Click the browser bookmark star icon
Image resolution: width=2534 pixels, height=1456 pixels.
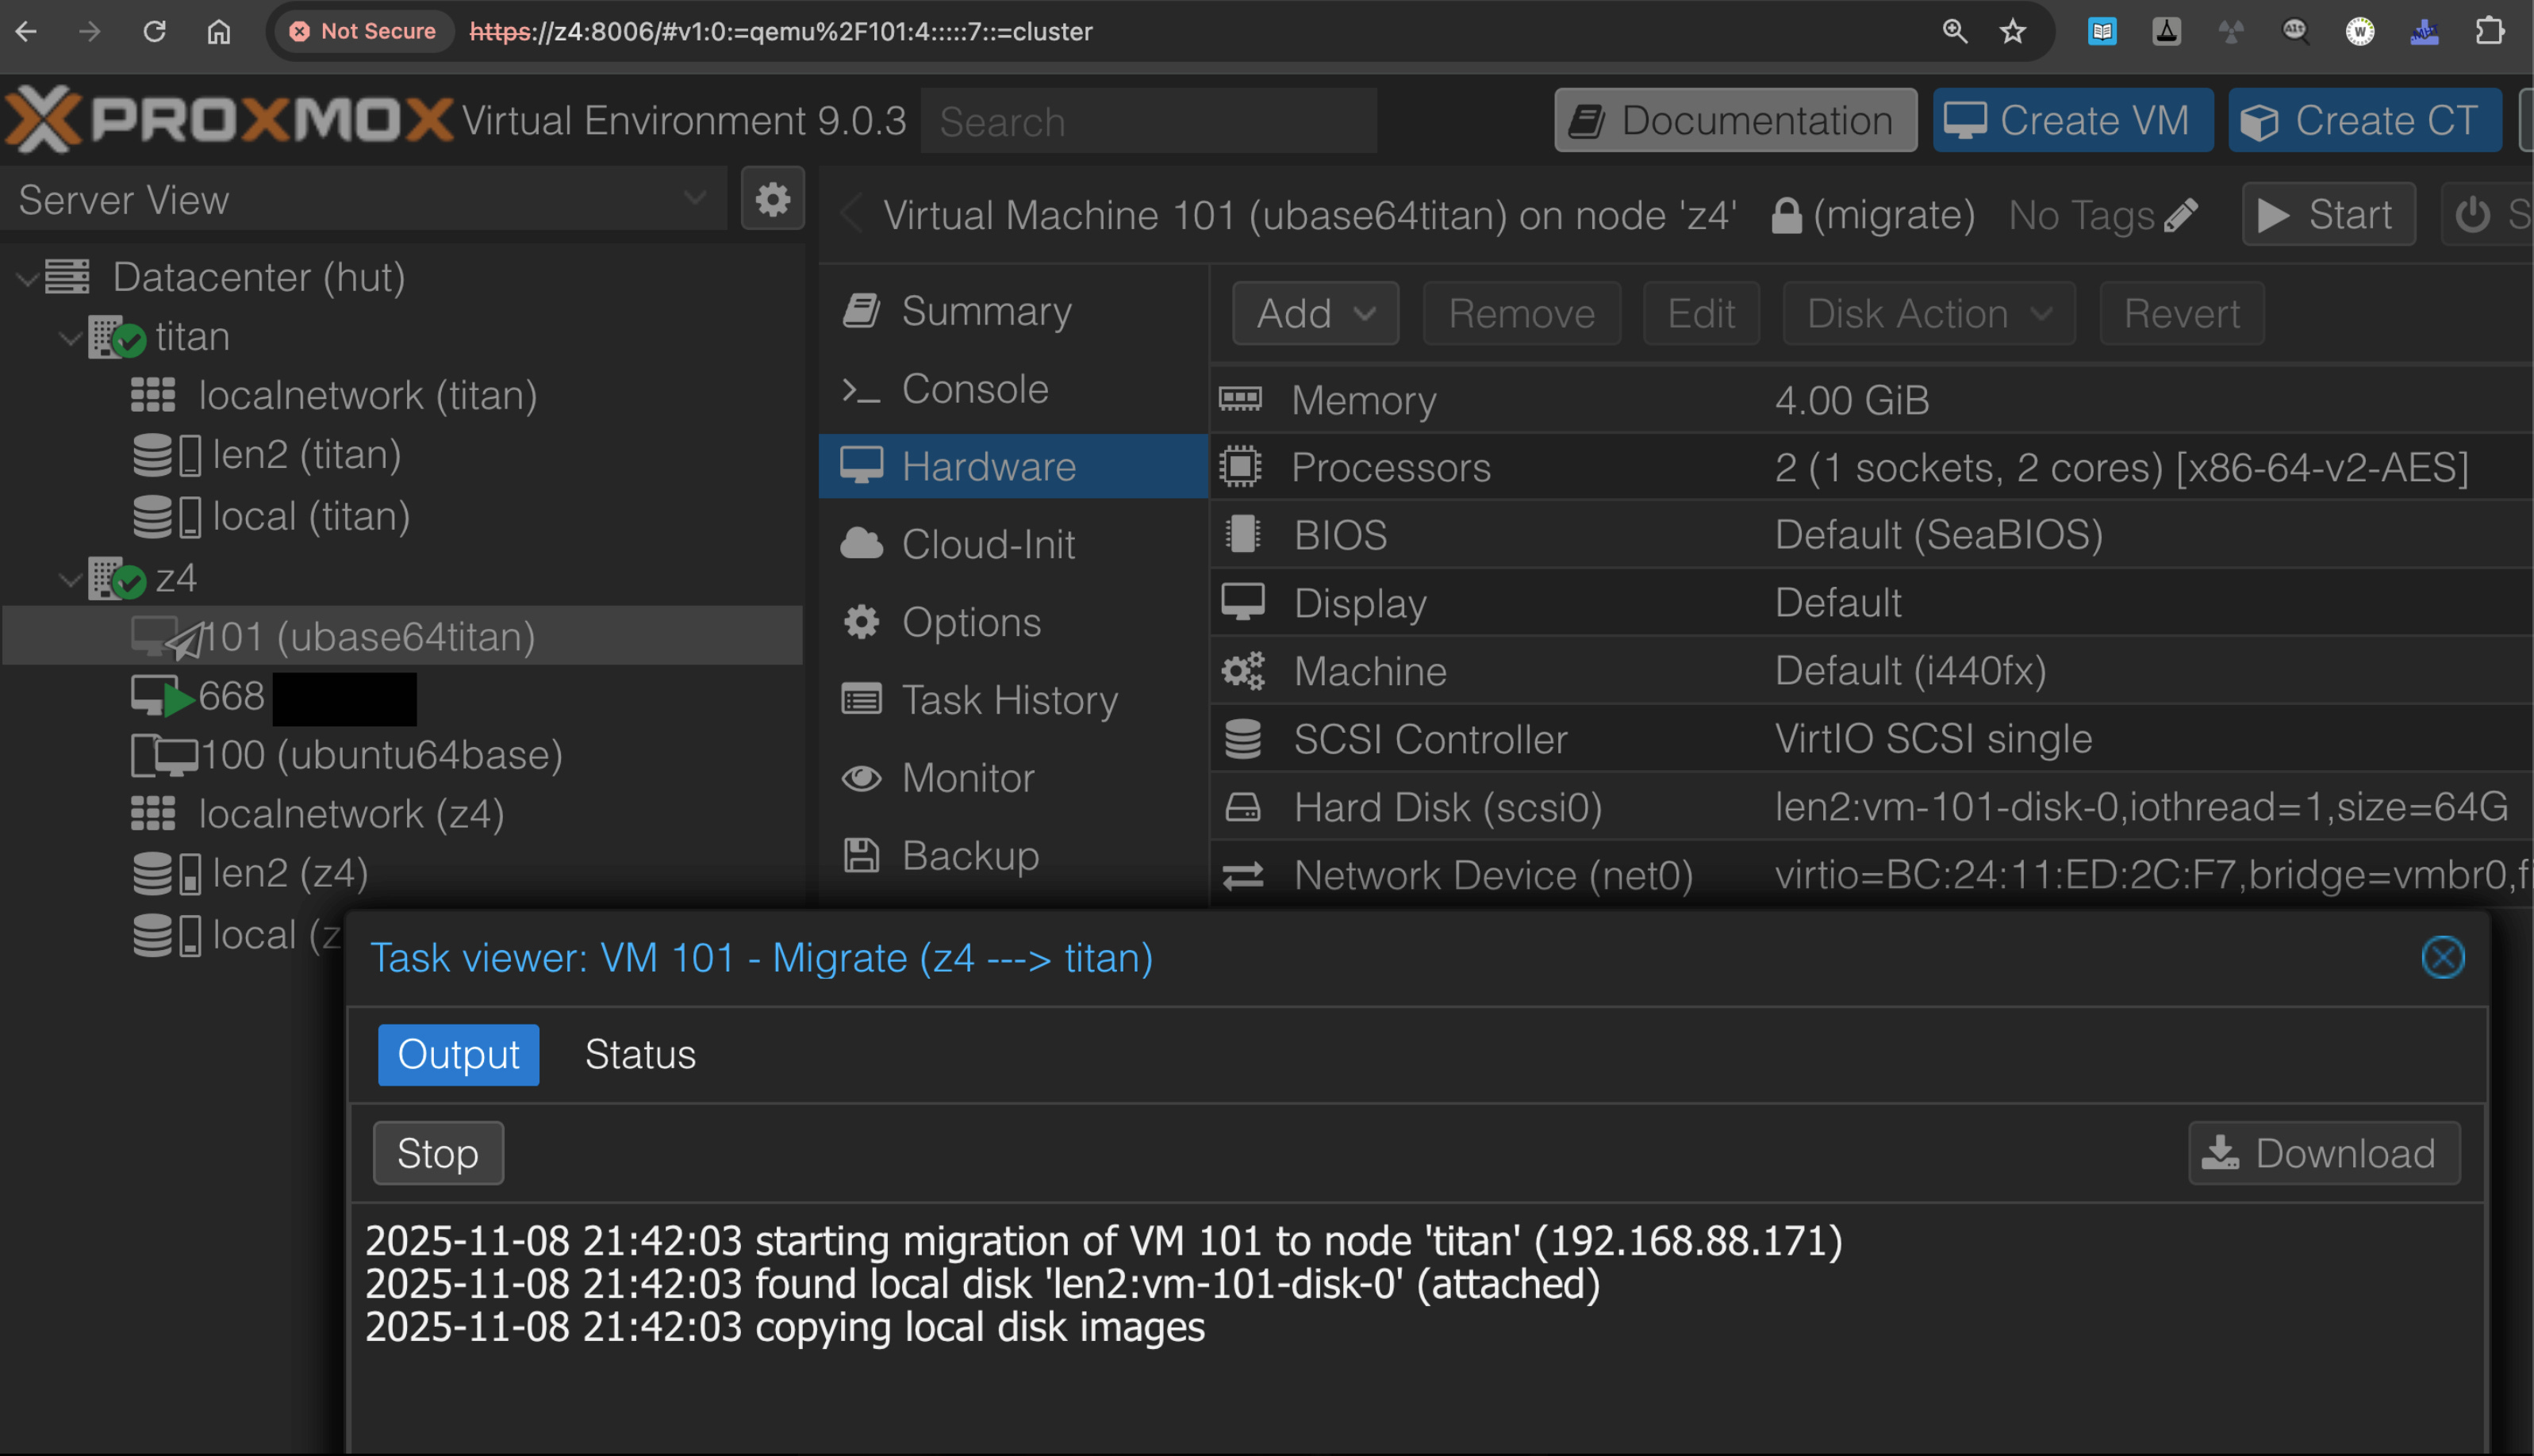[2012, 31]
